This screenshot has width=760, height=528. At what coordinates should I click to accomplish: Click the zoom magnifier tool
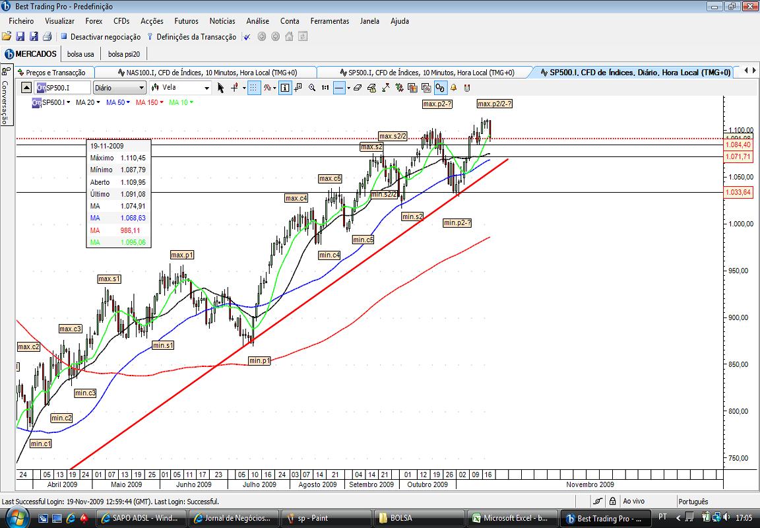(x=312, y=88)
